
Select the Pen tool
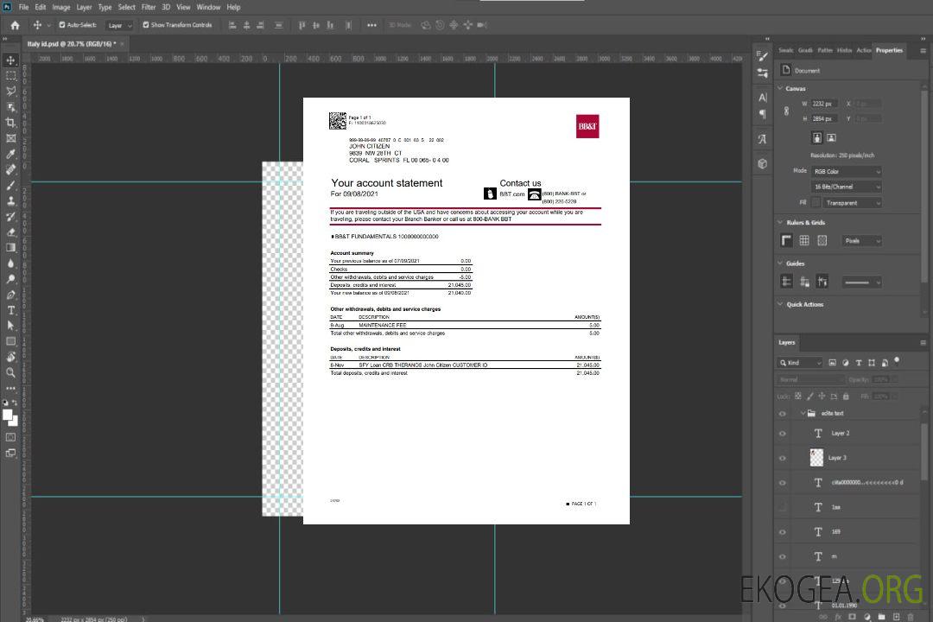tap(10, 295)
